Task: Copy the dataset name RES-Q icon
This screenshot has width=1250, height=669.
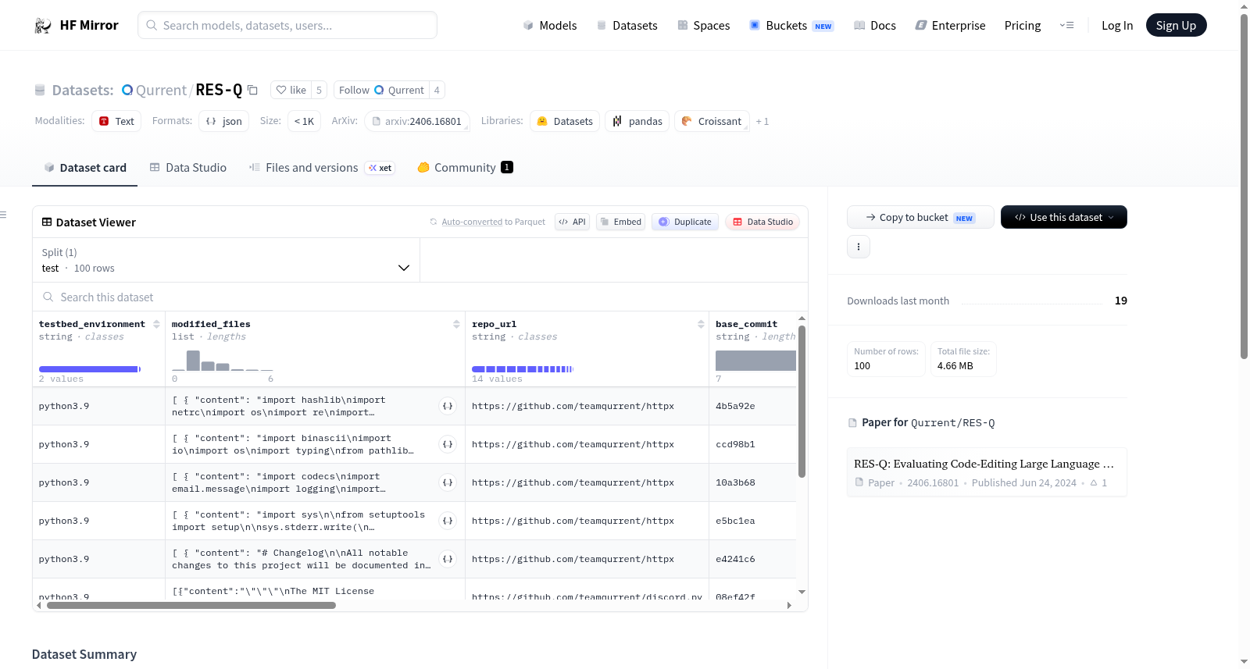Action: click(x=252, y=90)
